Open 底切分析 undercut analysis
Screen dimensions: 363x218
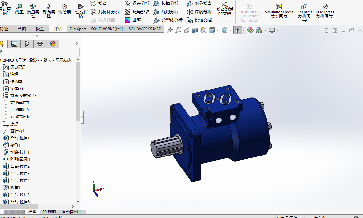(x=166, y=12)
